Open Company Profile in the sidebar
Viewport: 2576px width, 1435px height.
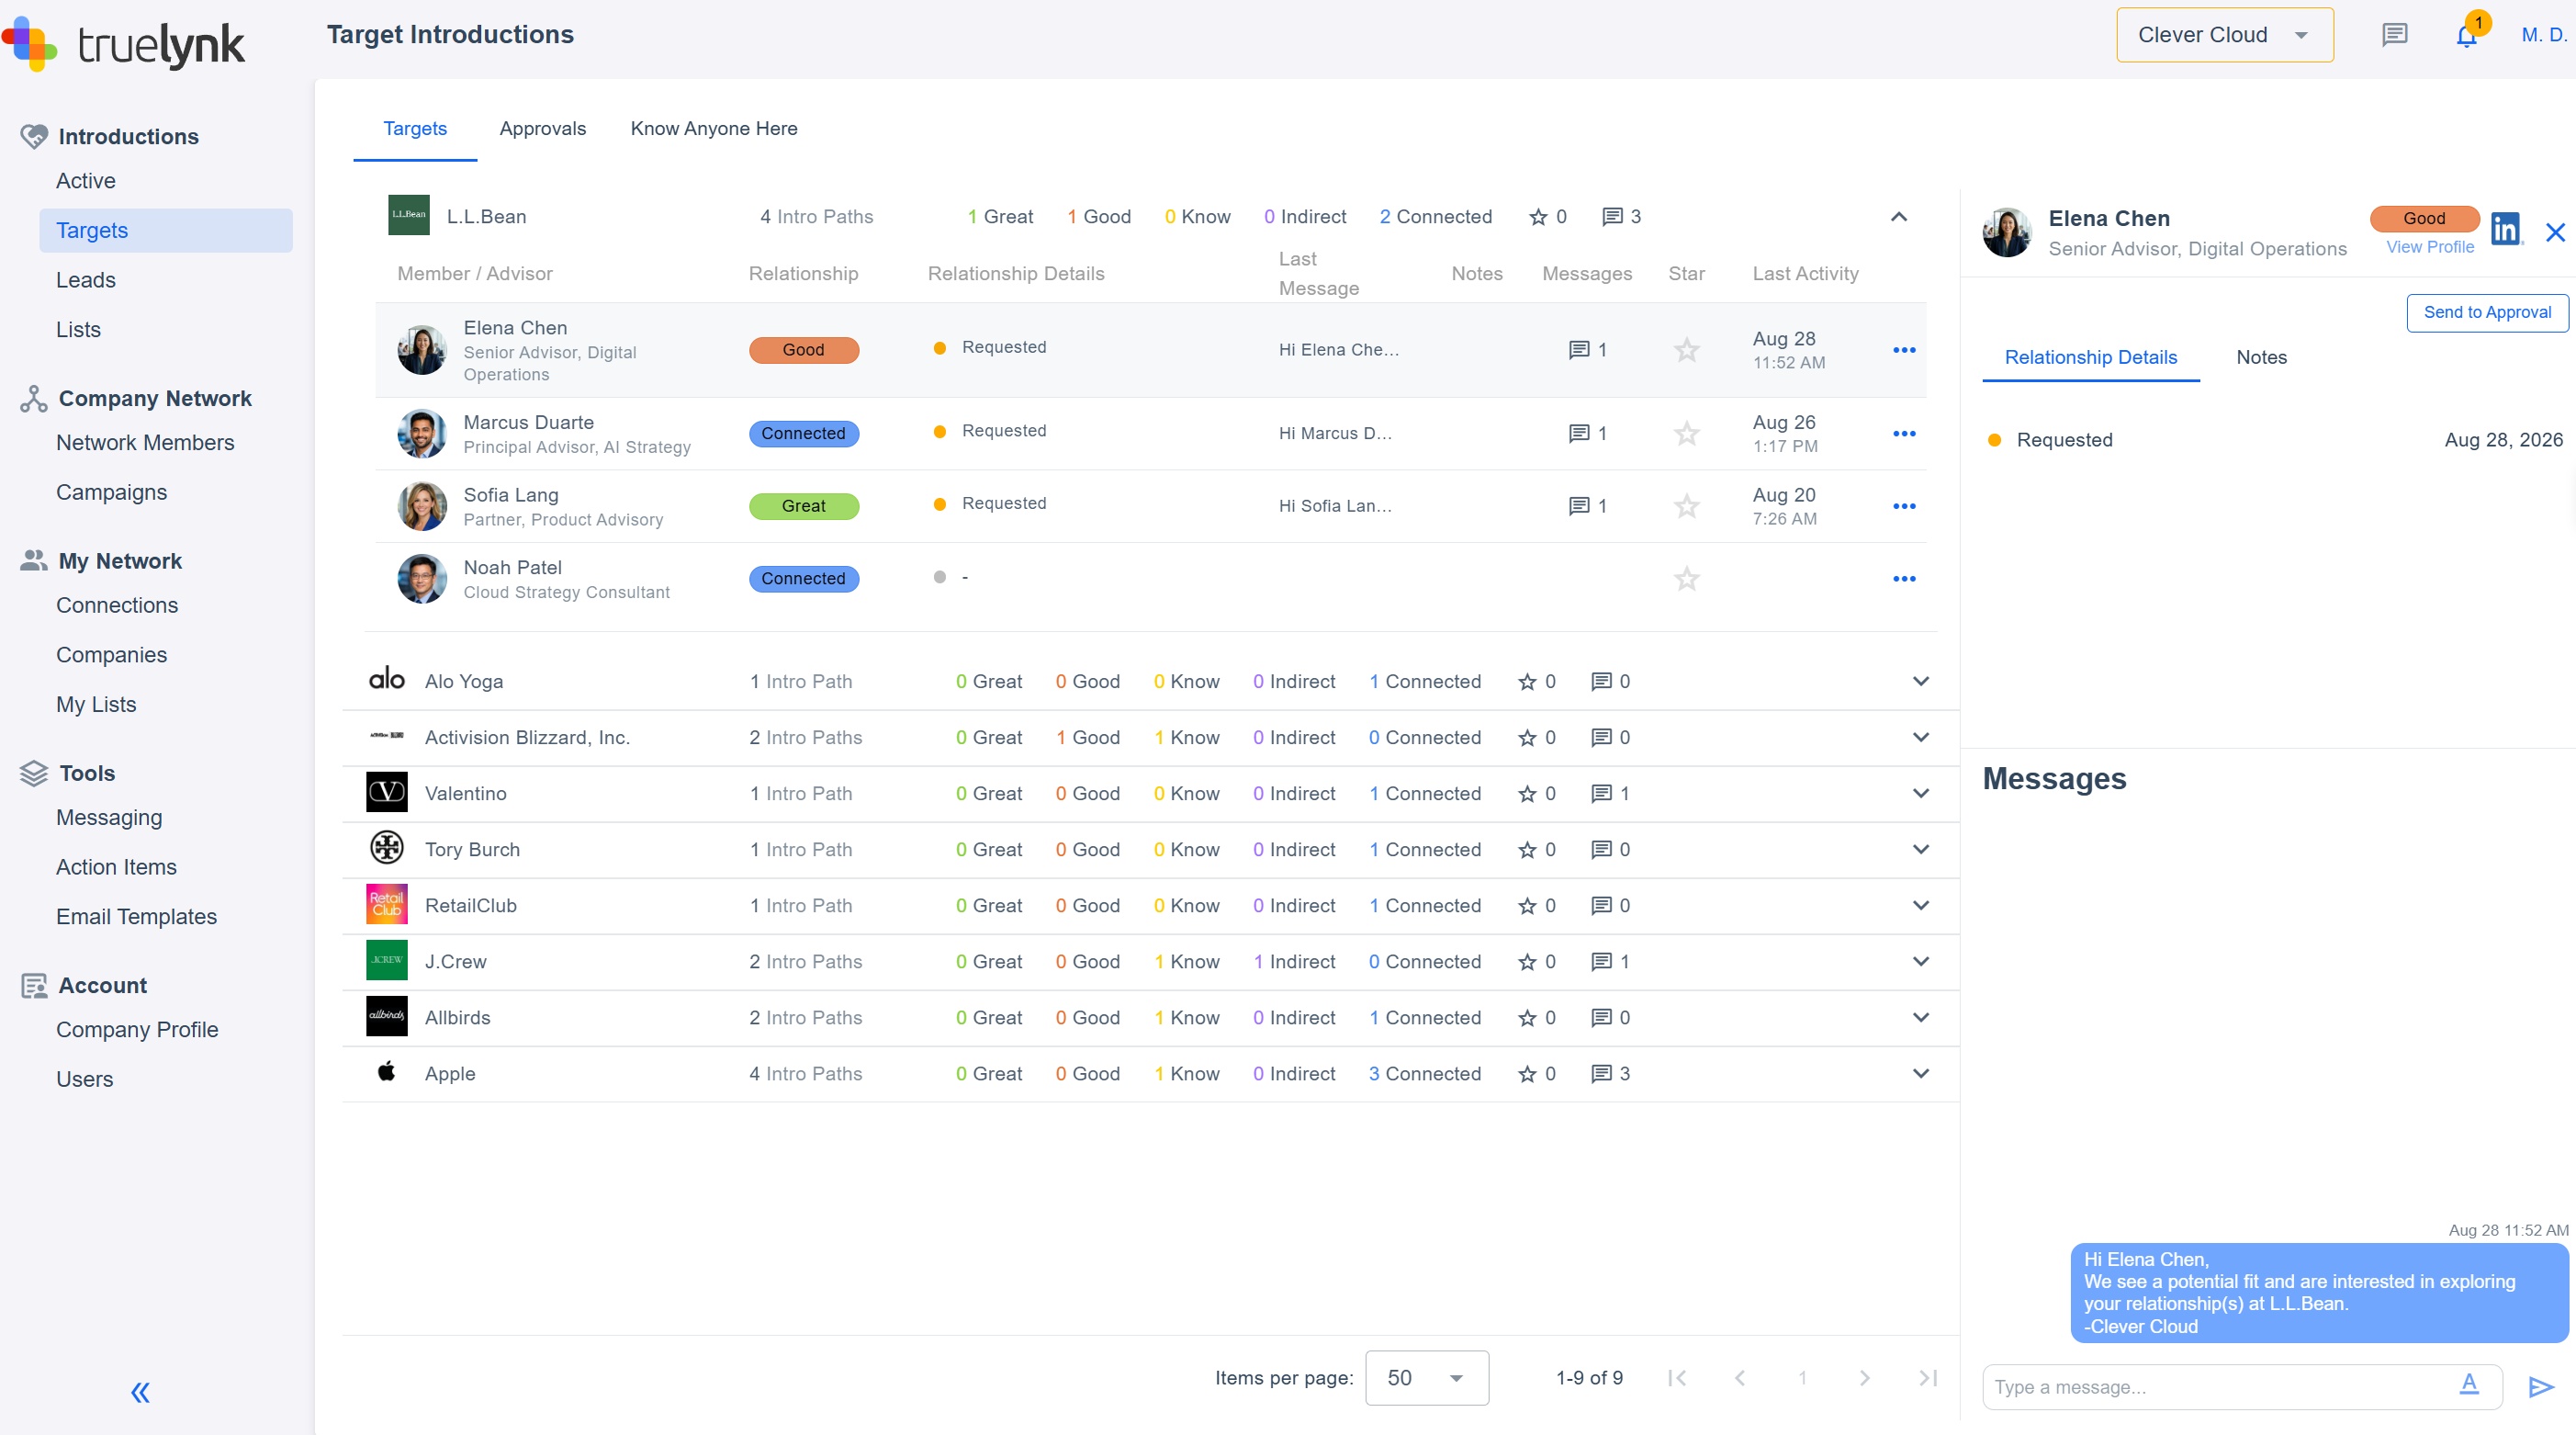point(137,1030)
